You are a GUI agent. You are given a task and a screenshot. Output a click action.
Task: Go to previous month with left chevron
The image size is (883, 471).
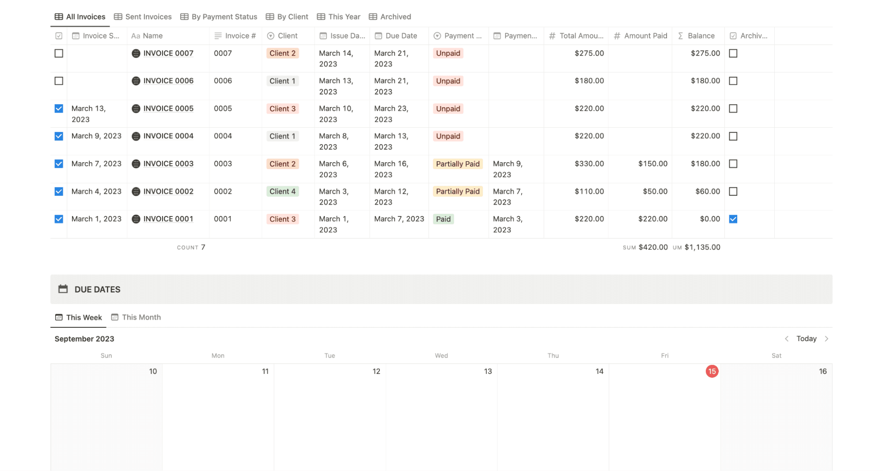click(787, 338)
